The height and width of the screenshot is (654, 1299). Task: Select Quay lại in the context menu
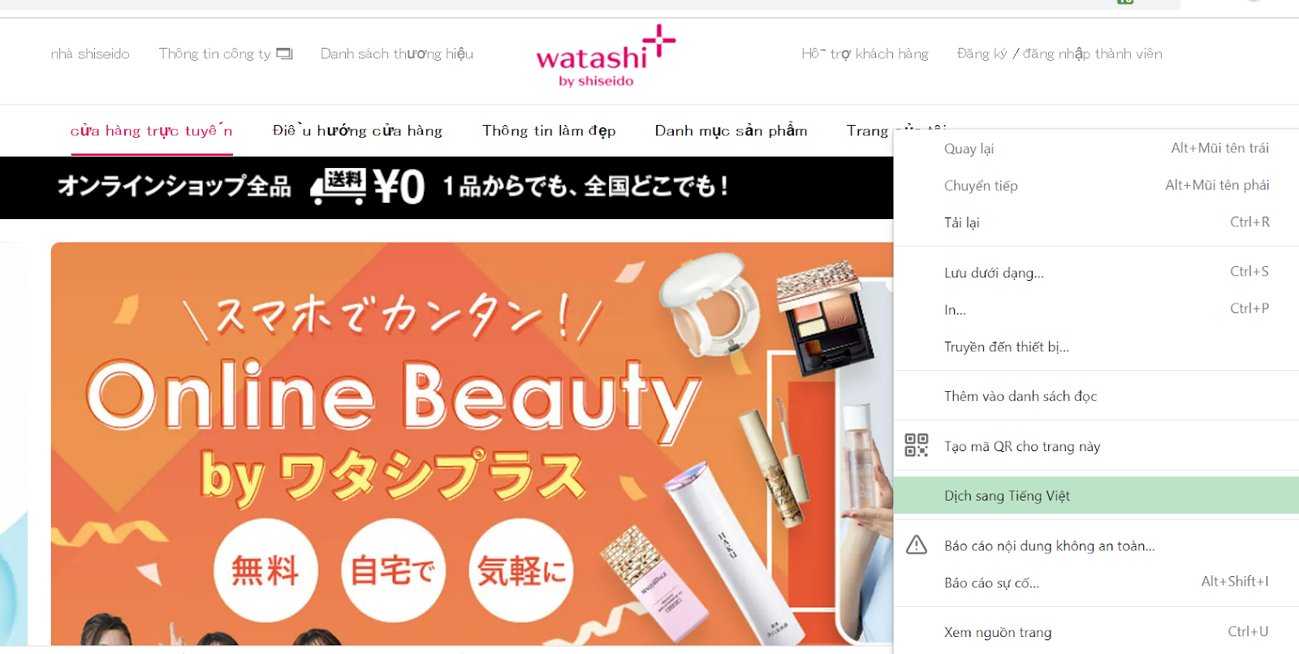tap(1096, 148)
